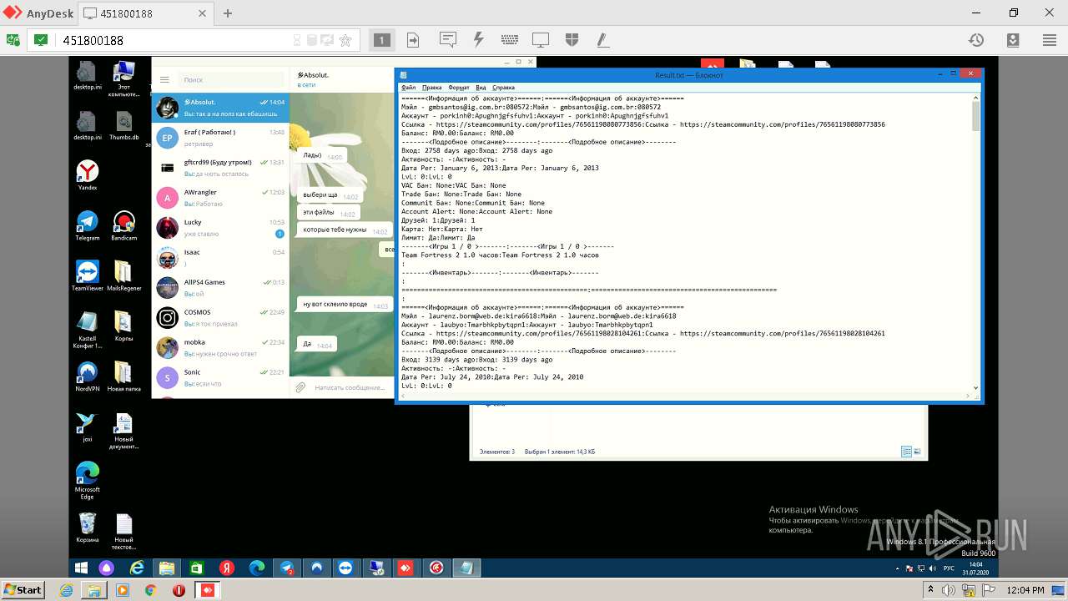
Task: Open the mobka chat
Action: (x=220, y=348)
